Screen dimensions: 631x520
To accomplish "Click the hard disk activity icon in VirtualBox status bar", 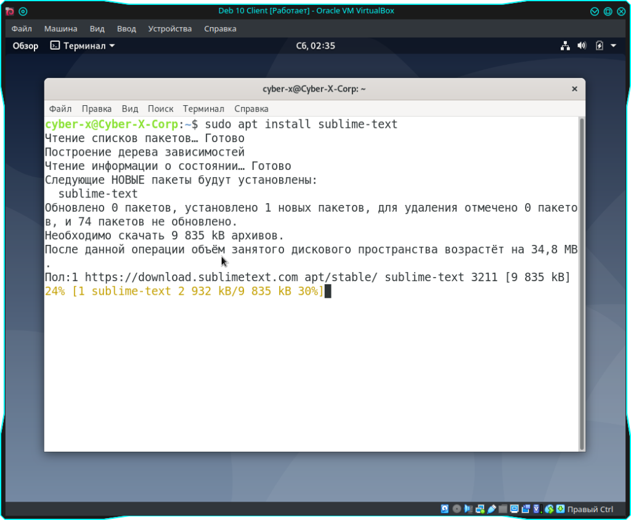I will [445, 509].
